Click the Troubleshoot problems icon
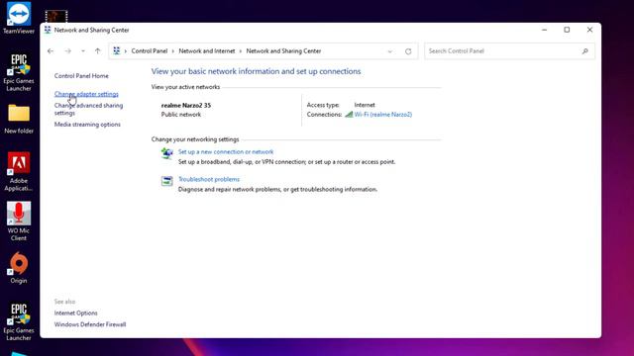This screenshot has height=356, width=634. pos(167,181)
